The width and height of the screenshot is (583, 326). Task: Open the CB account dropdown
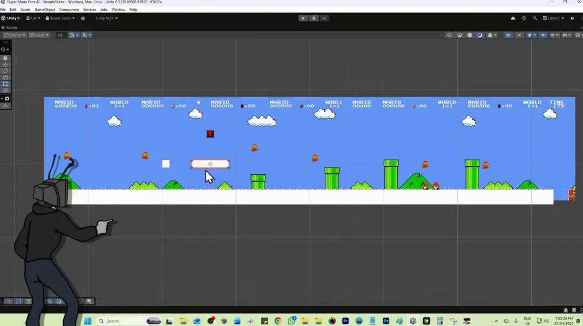(x=33, y=18)
